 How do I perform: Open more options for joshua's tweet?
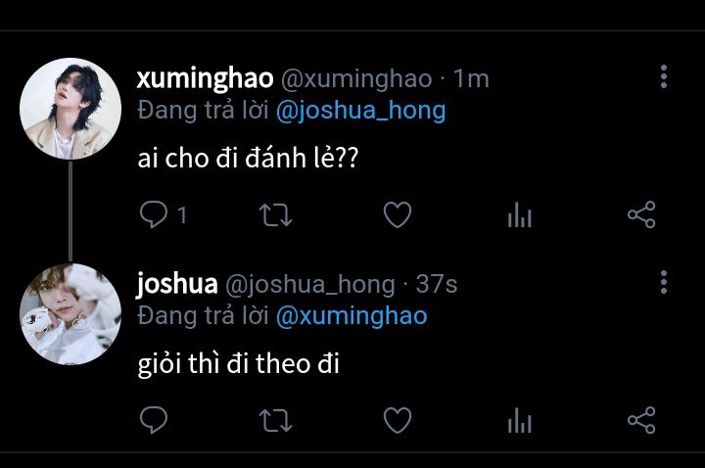(664, 282)
